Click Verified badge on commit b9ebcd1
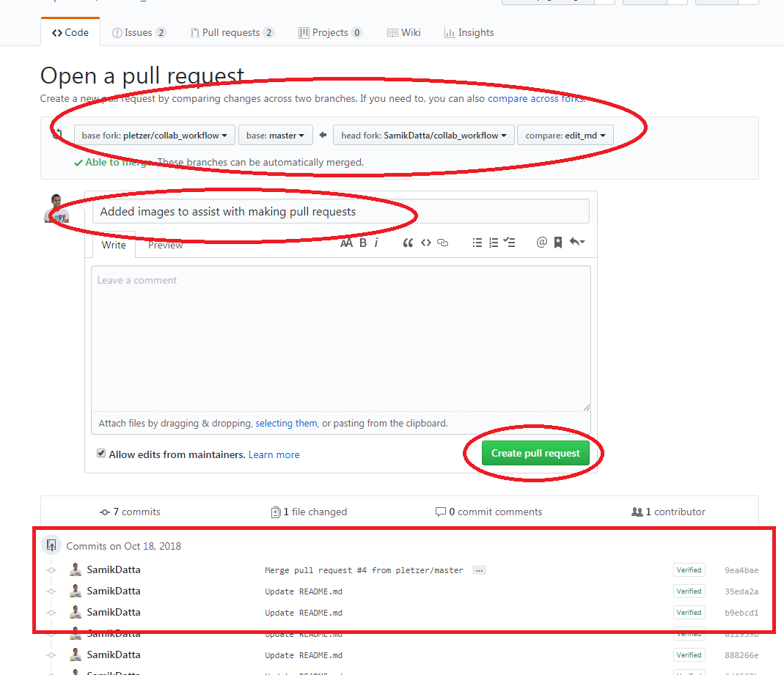The height and width of the screenshot is (675, 784). 689,613
